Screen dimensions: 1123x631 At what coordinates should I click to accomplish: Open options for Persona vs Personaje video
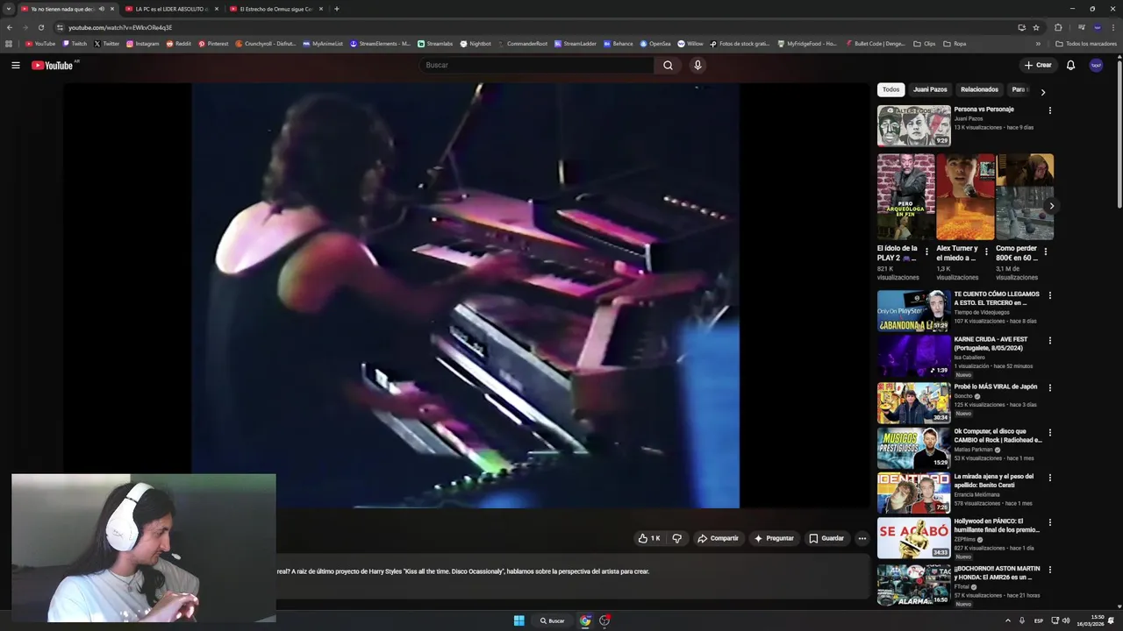point(1049,110)
